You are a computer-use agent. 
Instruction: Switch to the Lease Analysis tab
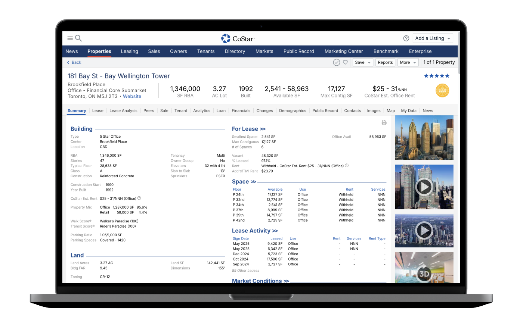click(x=123, y=110)
